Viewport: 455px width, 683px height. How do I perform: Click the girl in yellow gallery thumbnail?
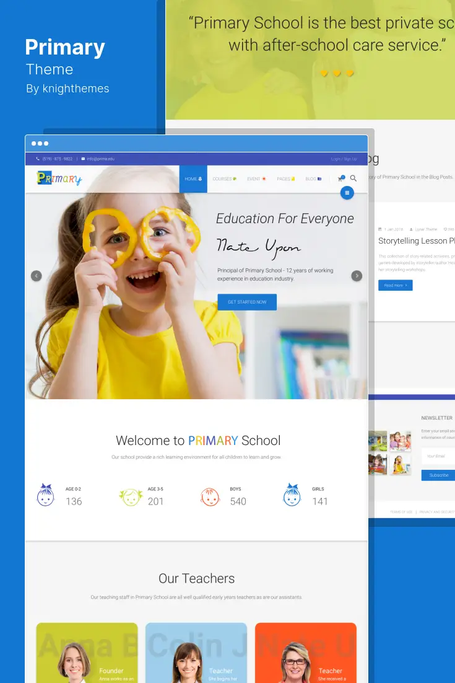[400, 464]
